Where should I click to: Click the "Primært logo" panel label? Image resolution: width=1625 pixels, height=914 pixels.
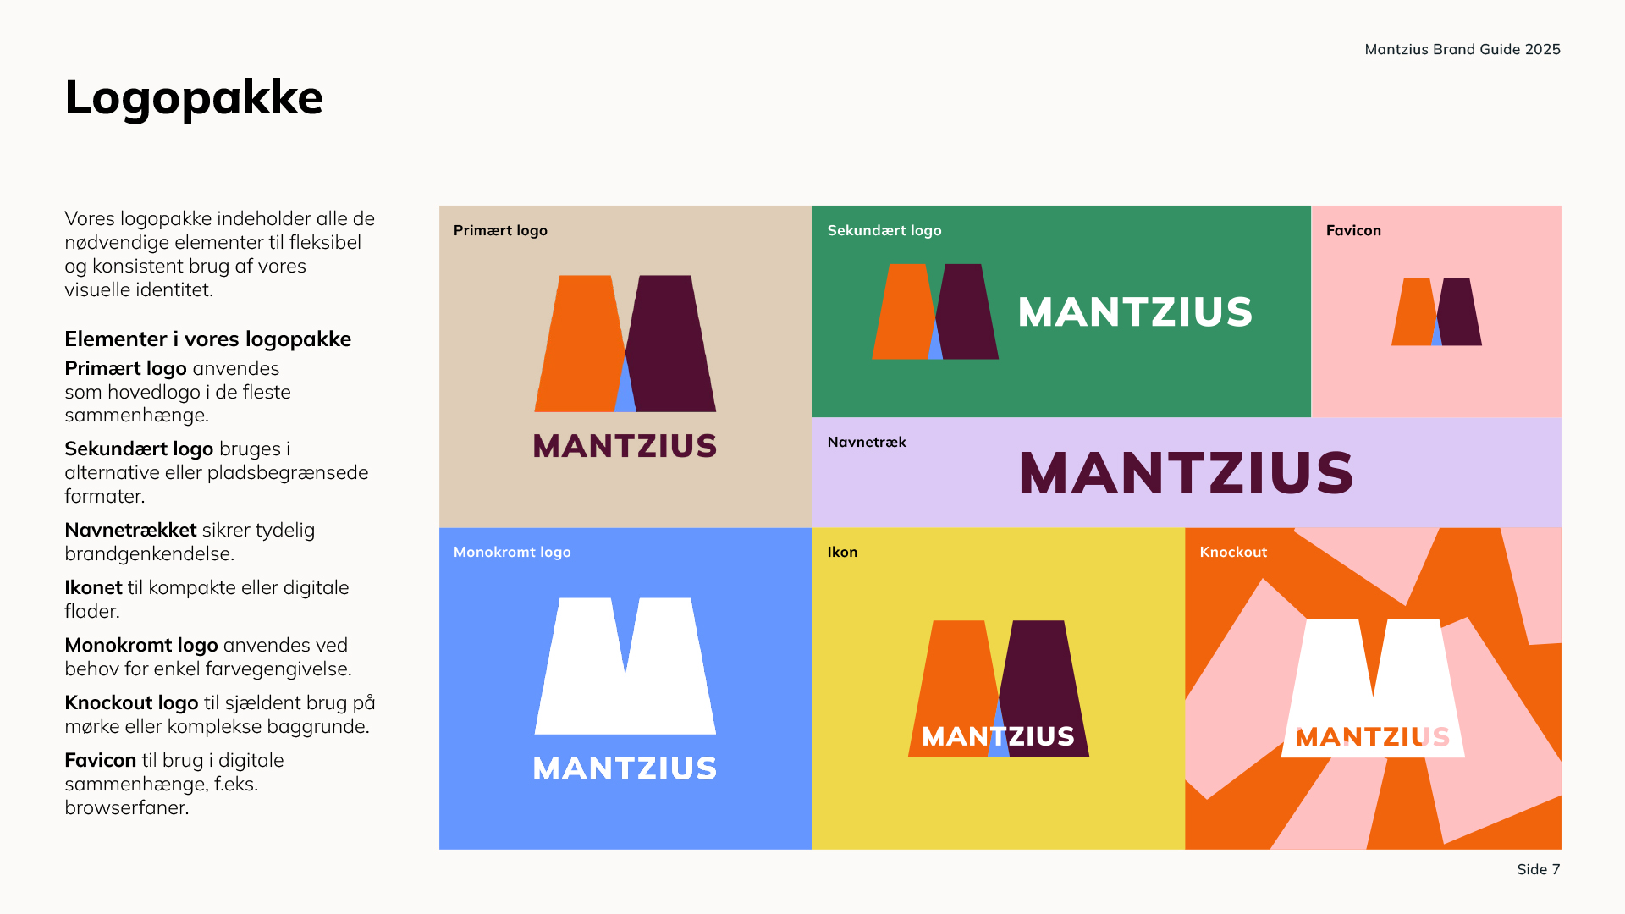pyautogui.click(x=500, y=230)
